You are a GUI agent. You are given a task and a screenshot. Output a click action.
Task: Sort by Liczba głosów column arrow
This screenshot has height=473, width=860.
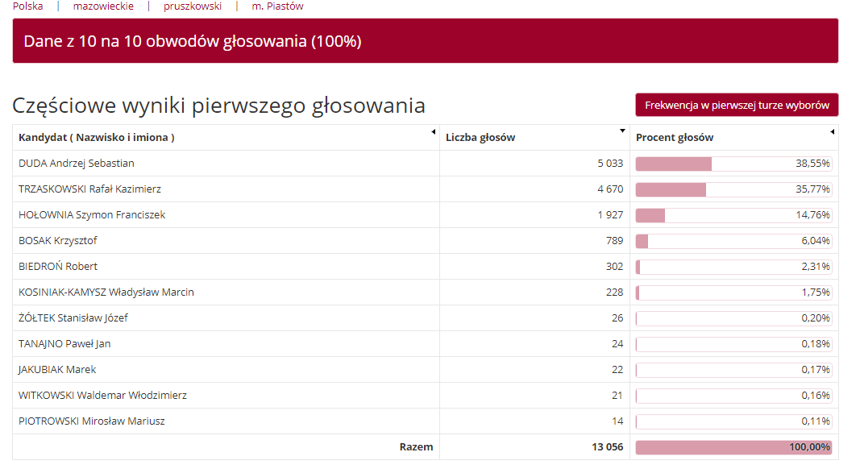[622, 131]
